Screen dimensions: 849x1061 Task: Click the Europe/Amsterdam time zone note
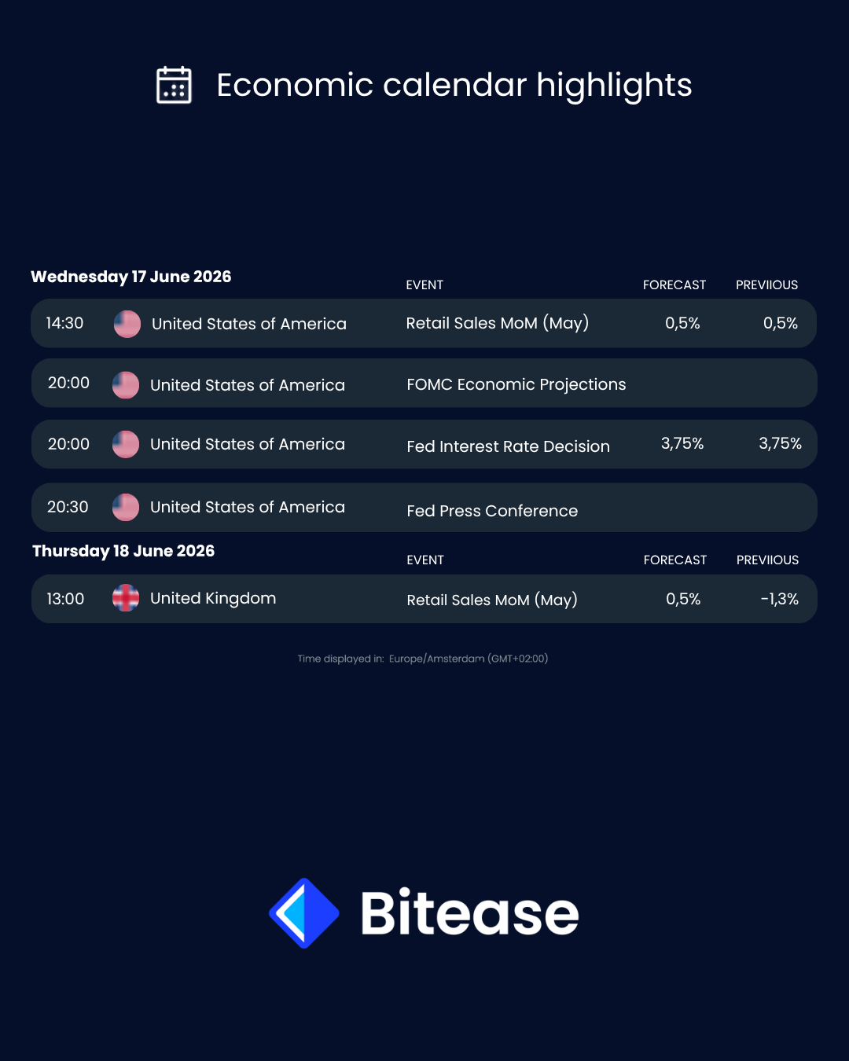point(423,659)
